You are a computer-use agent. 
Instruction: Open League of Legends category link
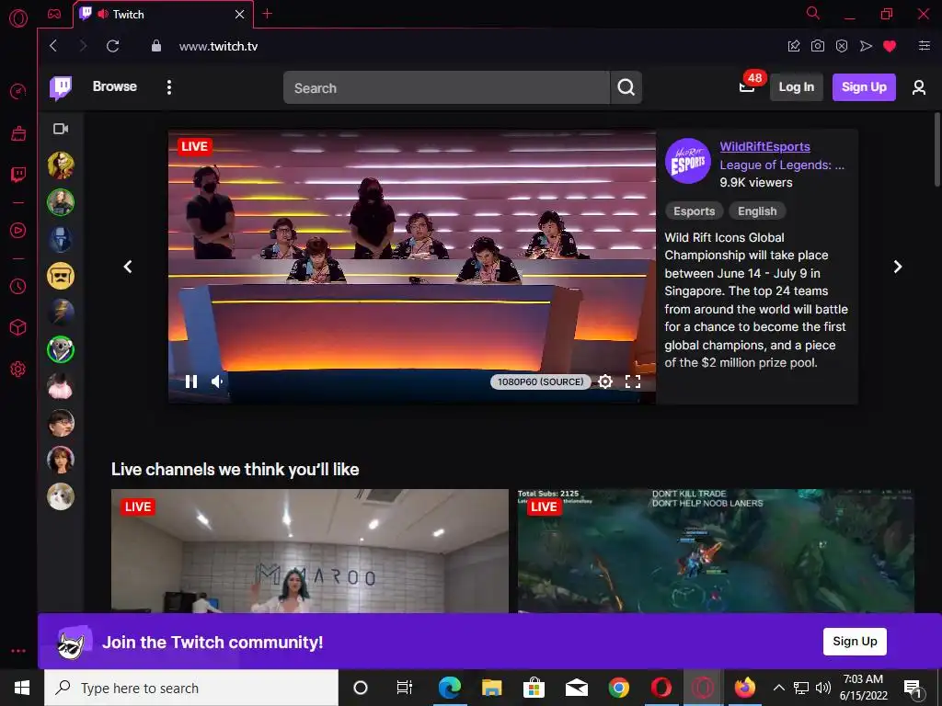782,165
